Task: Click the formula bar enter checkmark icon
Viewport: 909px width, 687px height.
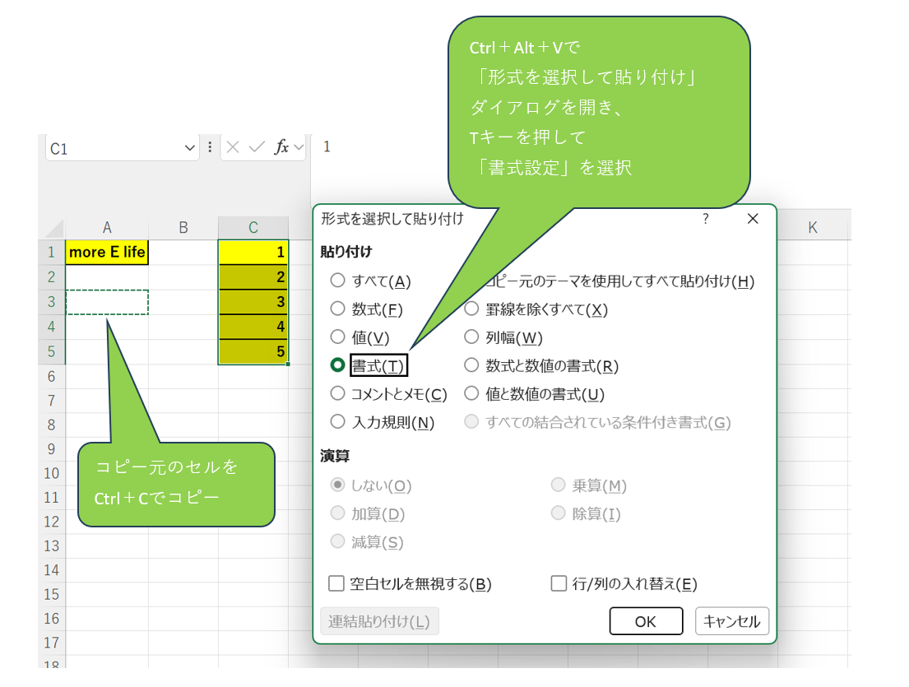Action: tap(256, 147)
